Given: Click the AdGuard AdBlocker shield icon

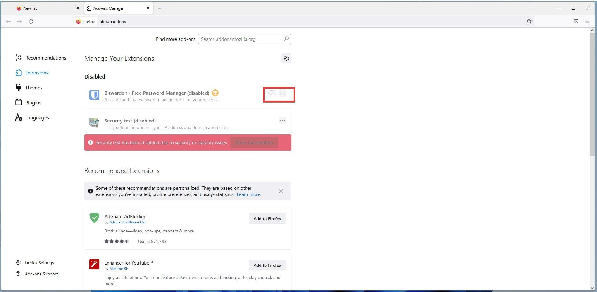Looking at the screenshot, I should (94, 218).
